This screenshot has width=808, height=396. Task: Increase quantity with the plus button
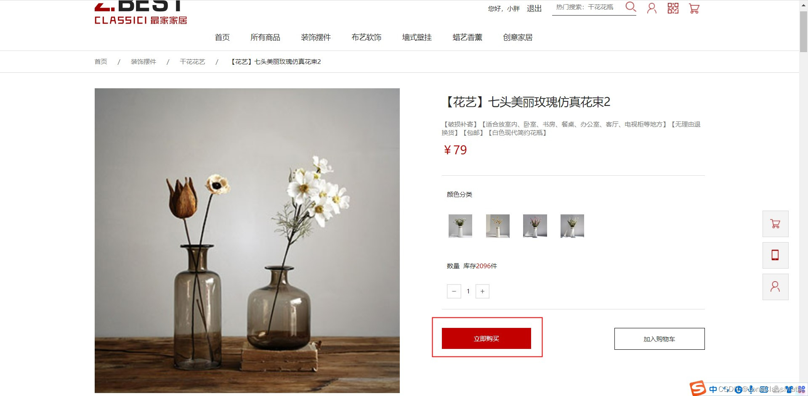[482, 291]
